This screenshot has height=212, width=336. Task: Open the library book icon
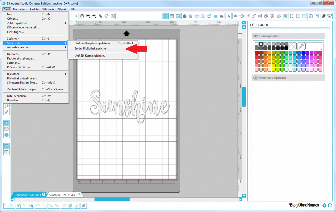7,129
